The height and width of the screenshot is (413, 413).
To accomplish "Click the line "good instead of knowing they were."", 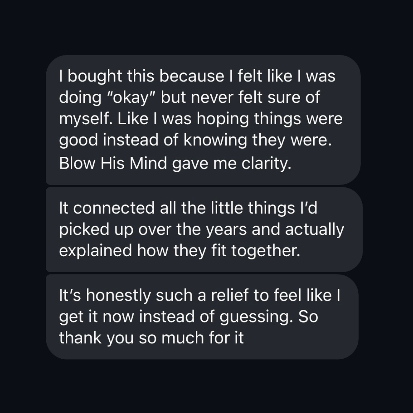I will coord(194,140).
